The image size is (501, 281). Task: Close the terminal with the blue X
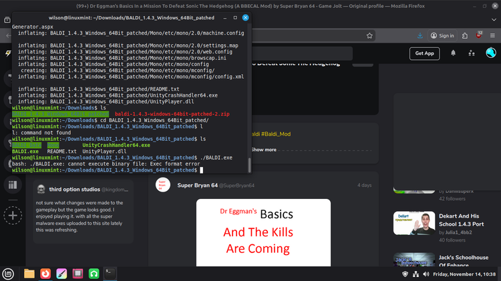click(245, 18)
